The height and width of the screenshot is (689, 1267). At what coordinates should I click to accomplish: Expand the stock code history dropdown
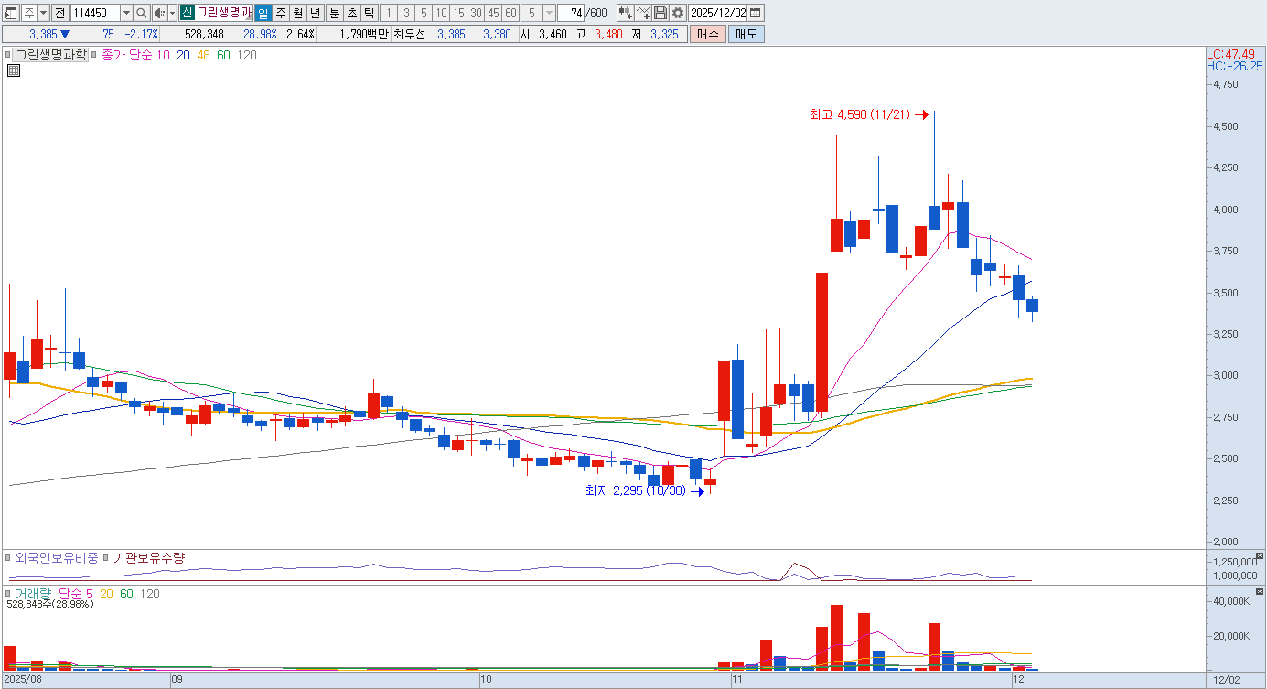(x=126, y=13)
